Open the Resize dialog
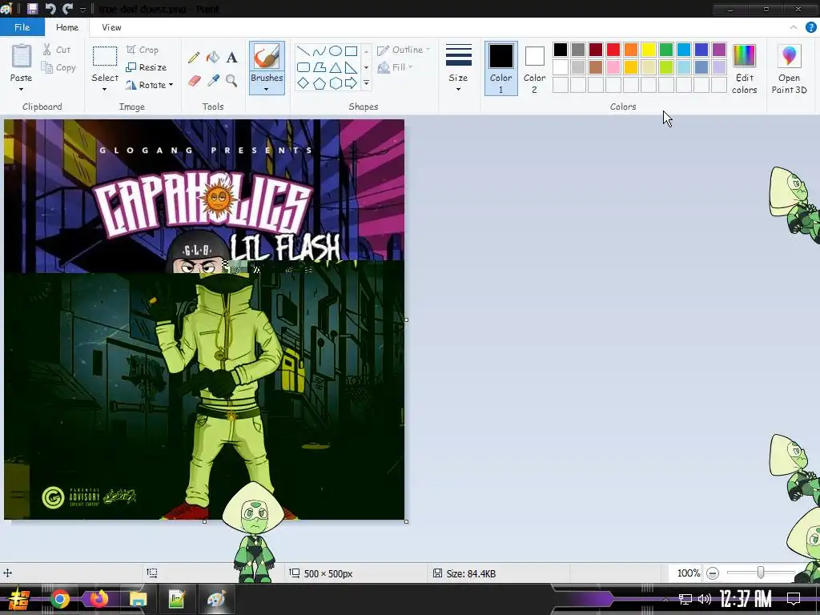820x615 pixels. pyautogui.click(x=146, y=67)
